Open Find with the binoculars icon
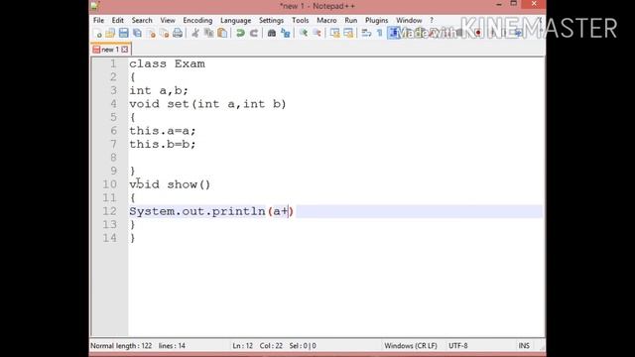Viewport: 635px width, 357px height. [x=272, y=33]
